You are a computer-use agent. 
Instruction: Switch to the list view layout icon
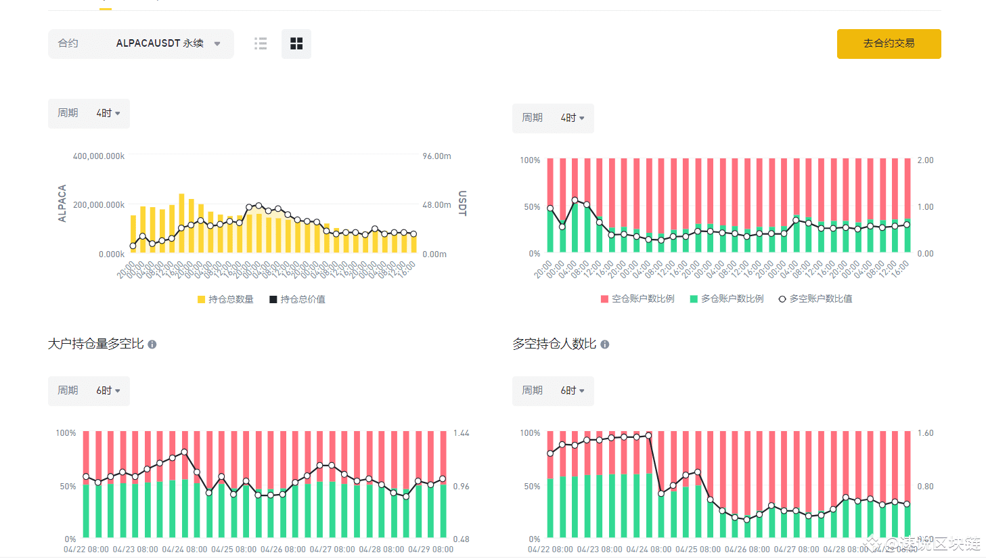tap(261, 44)
